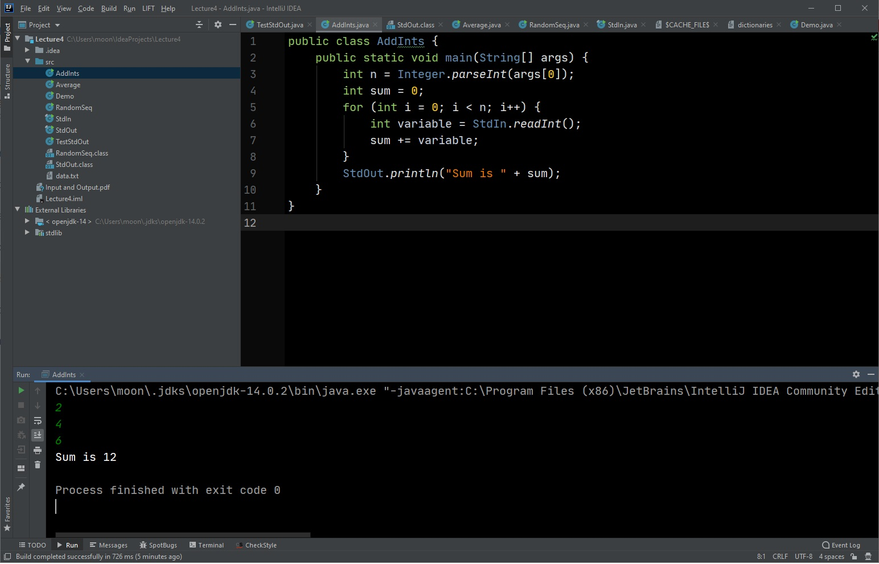Image resolution: width=879 pixels, height=564 pixels.
Task: Collapse the src folder
Action: tap(27, 61)
